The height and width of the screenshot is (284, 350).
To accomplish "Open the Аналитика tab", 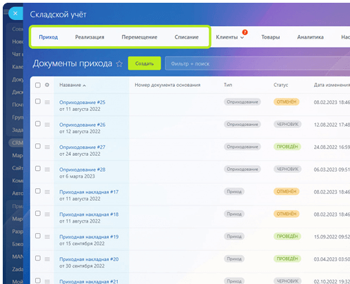I will 310,37.
